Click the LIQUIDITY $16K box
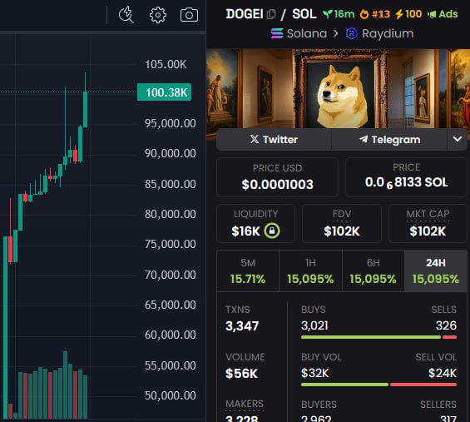Viewport: 470px width, 422px height. (x=255, y=223)
